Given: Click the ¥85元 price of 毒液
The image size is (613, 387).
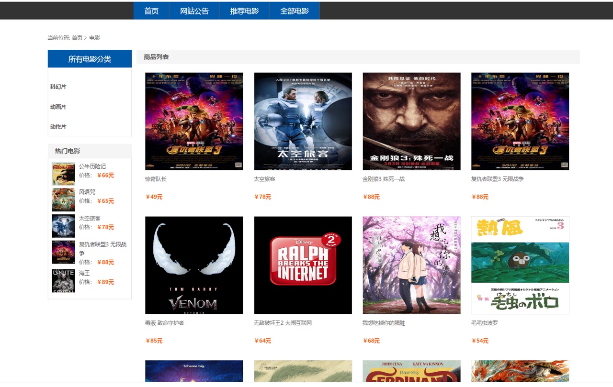Looking at the screenshot, I should click(154, 341).
